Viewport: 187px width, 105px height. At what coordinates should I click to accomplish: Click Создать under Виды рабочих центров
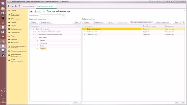coord(34,22)
